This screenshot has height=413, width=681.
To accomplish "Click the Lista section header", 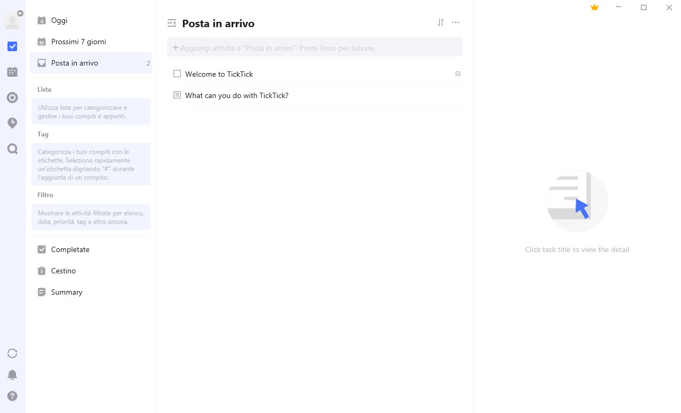I will [x=44, y=90].
